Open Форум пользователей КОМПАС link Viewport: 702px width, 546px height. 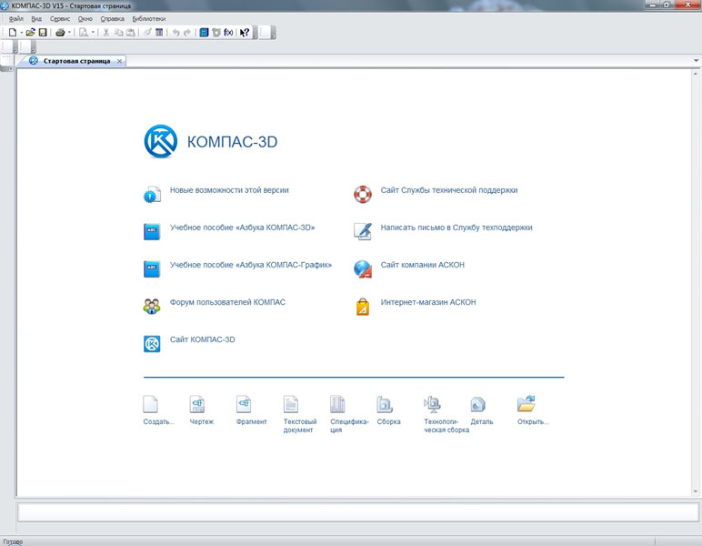coord(227,302)
